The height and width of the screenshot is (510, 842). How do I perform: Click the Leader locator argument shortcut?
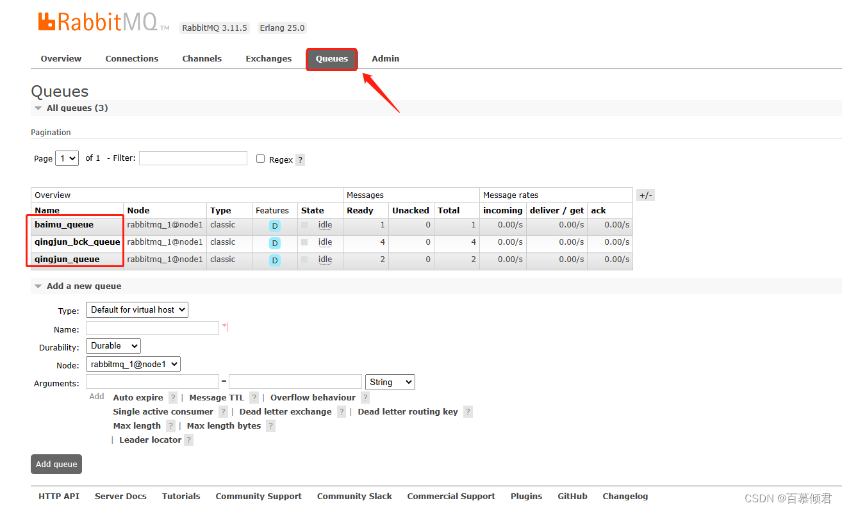(x=151, y=440)
